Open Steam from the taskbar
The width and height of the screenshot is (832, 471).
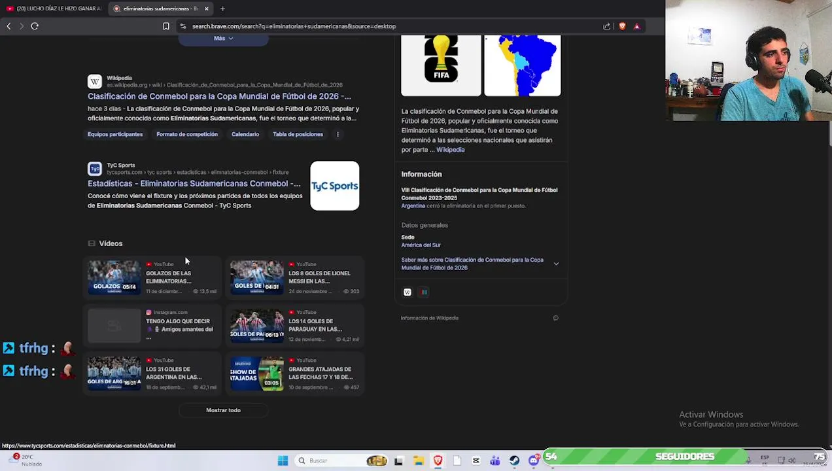point(515,461)
